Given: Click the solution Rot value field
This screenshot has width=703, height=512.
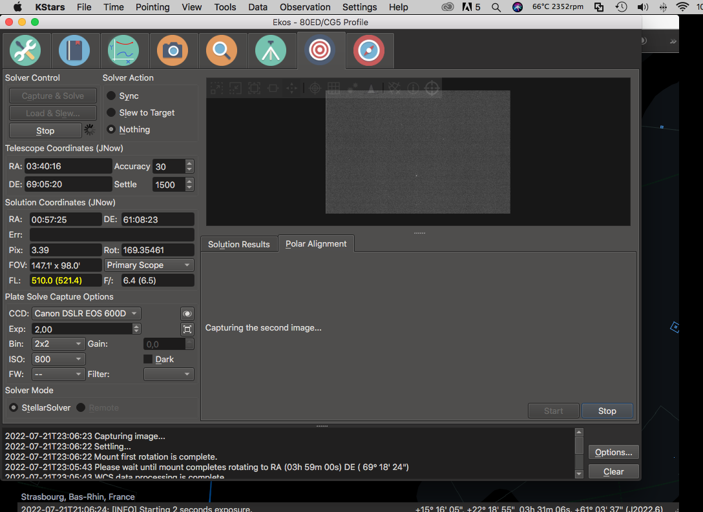Looking at the screenshot, I should (x=158, y=250).
